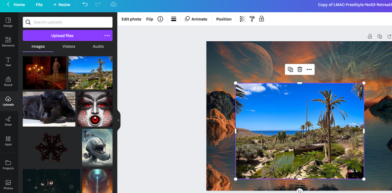Click the image info icon in toolbar
The image size is (392, 193).
160,19
